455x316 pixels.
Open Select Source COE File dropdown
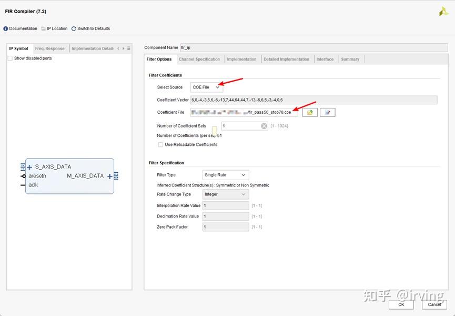pyautogui.click(x=207, y=87)
